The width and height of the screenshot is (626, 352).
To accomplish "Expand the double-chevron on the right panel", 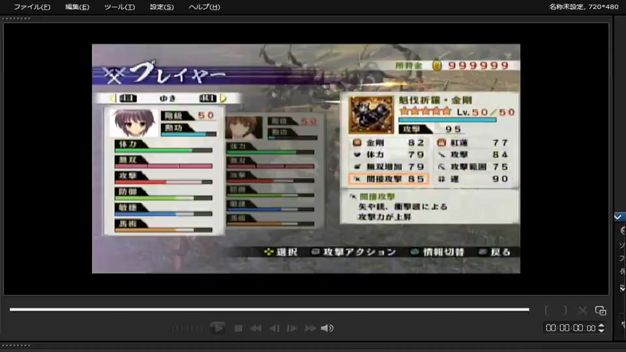I will click(622, 288).
